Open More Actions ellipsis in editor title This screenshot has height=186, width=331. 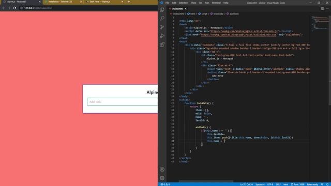327,9
